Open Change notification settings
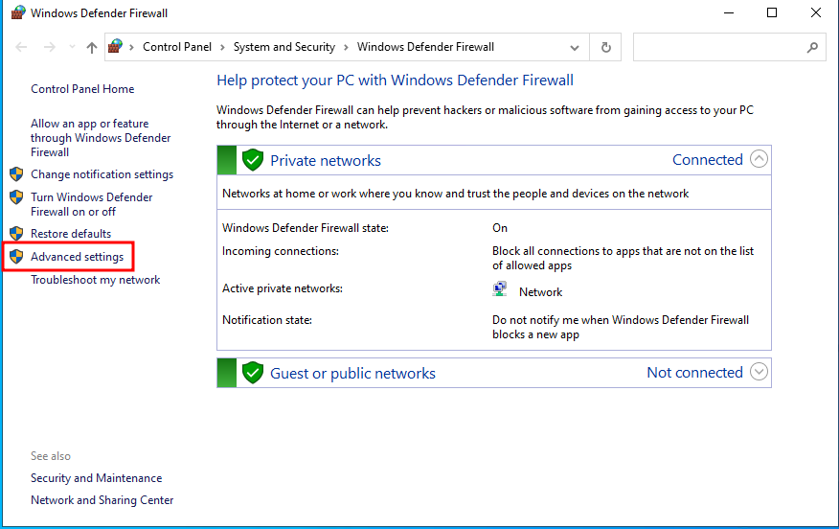839x529 pixels. pyautogui.click(x=102, y=174)
